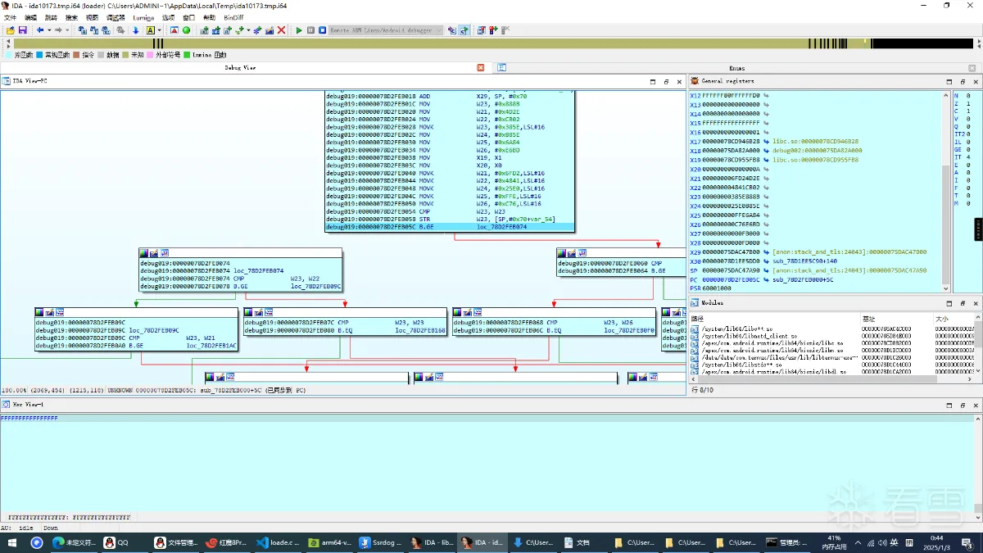Click the green circle toolbar icon
The height and width of the screenshot is (553, 983).
point(186,29)
